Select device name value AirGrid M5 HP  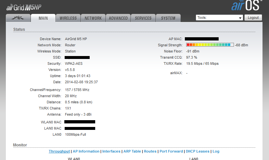pyautogui.click(x=76, y=39)
